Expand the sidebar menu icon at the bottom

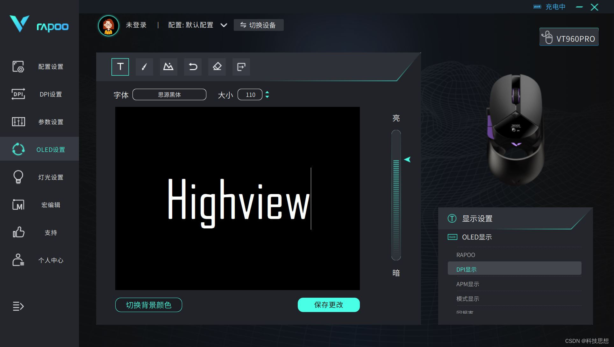[18, 306]
